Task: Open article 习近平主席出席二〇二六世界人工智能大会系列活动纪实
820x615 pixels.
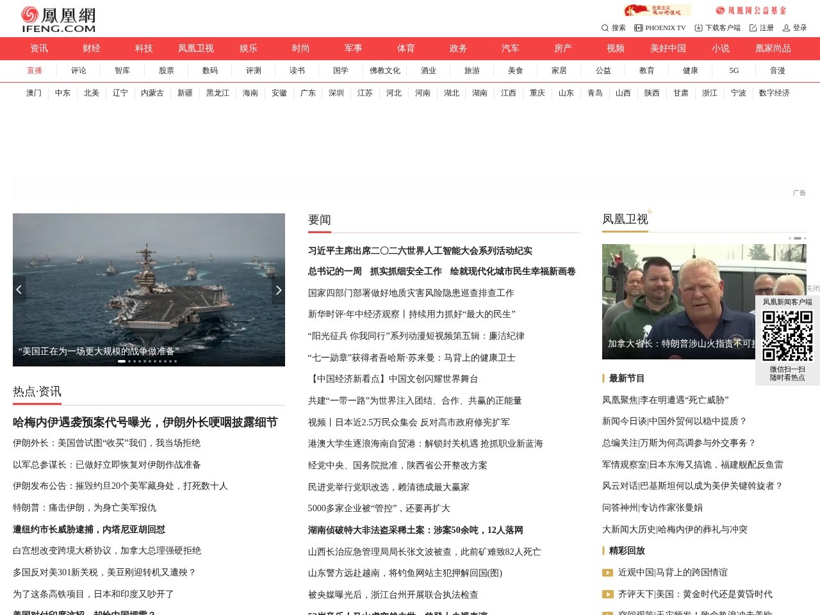Action: (420, 250)
